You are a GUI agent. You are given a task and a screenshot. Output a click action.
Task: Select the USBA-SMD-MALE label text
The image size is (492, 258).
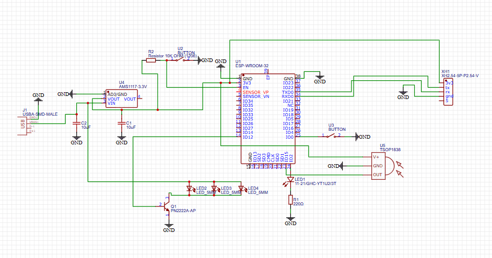40,114
